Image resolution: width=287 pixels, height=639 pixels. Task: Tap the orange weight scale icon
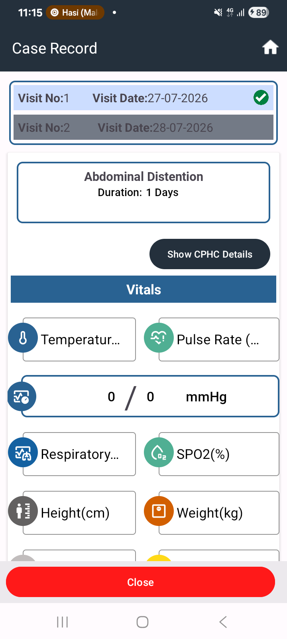159,511
